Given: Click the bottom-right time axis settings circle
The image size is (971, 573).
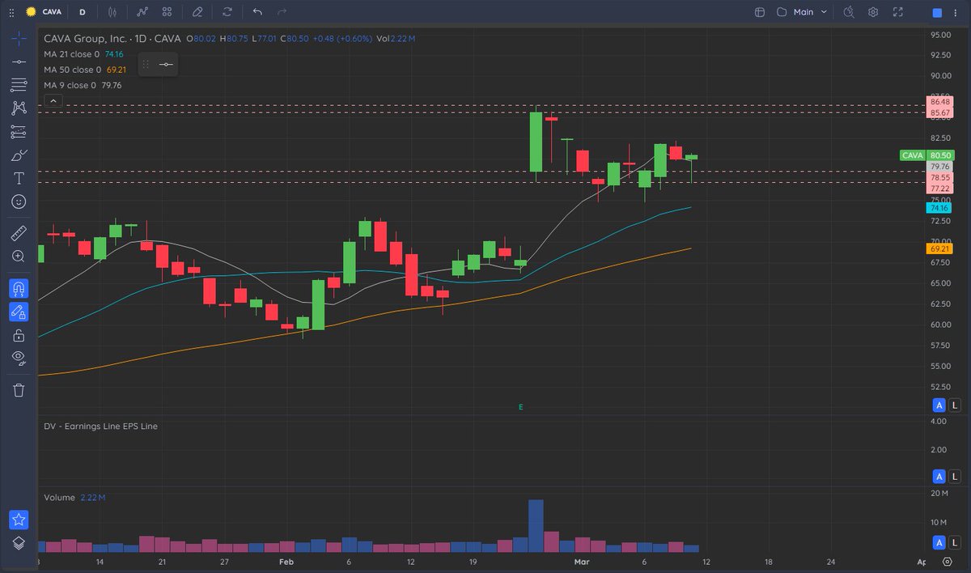Looking at the screenshot, I should coord(947,561).
